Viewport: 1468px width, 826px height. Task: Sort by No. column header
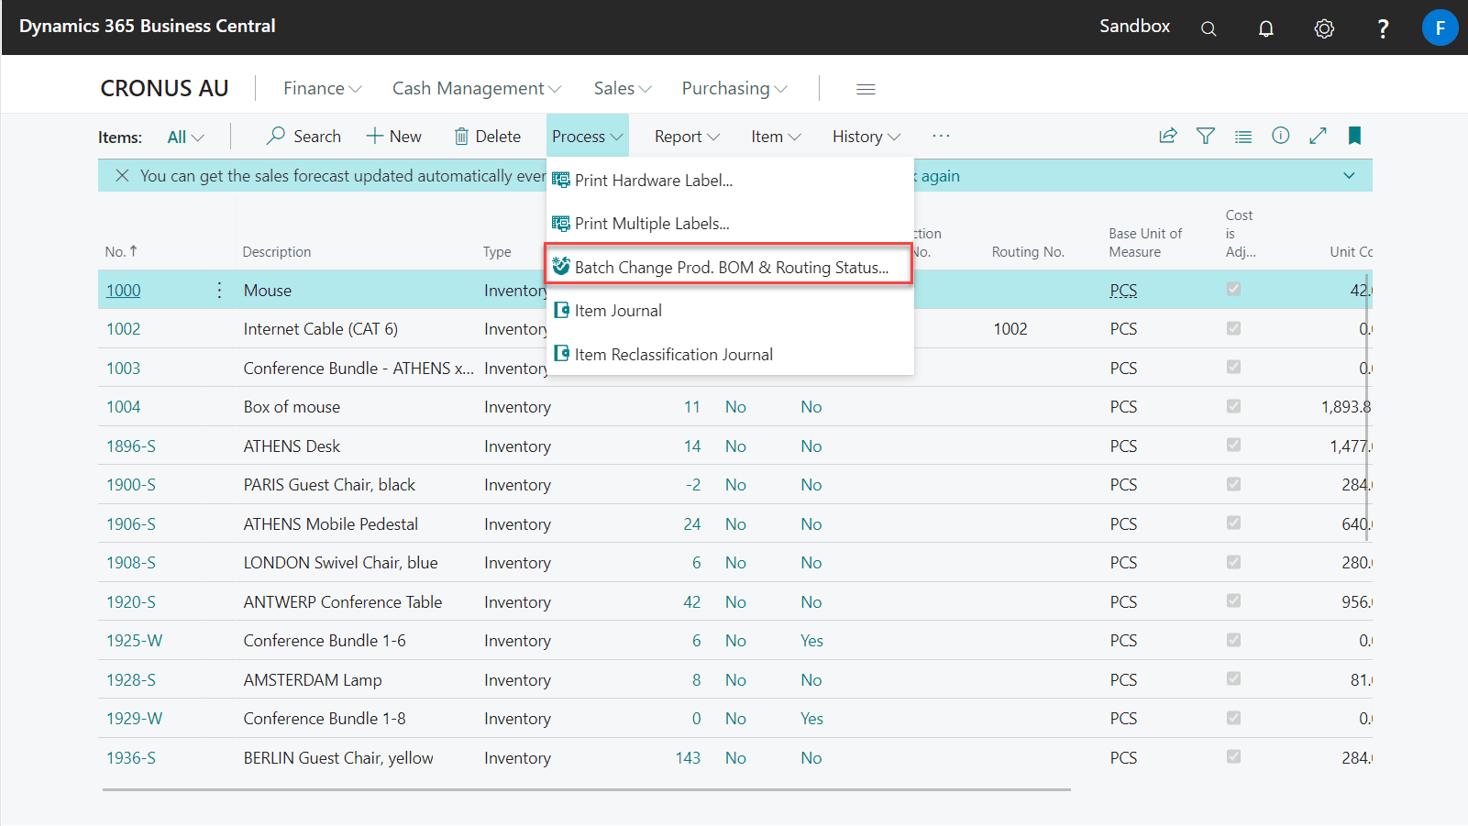[120, 251]
